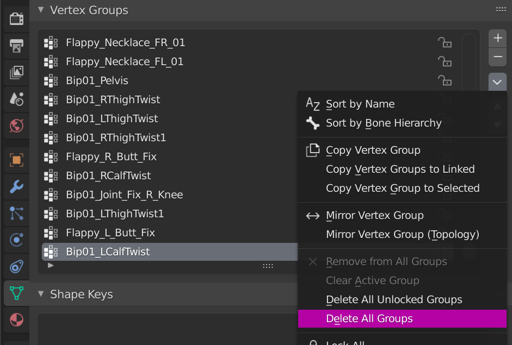This screenshot has height=345, width=512.
Task: Choose Delete All Groups menu entry
Action: tap(369, 319)
